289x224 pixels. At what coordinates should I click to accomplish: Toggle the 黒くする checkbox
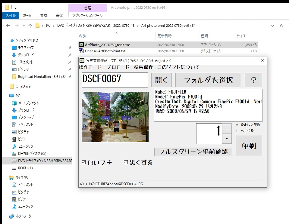[126, 162]
